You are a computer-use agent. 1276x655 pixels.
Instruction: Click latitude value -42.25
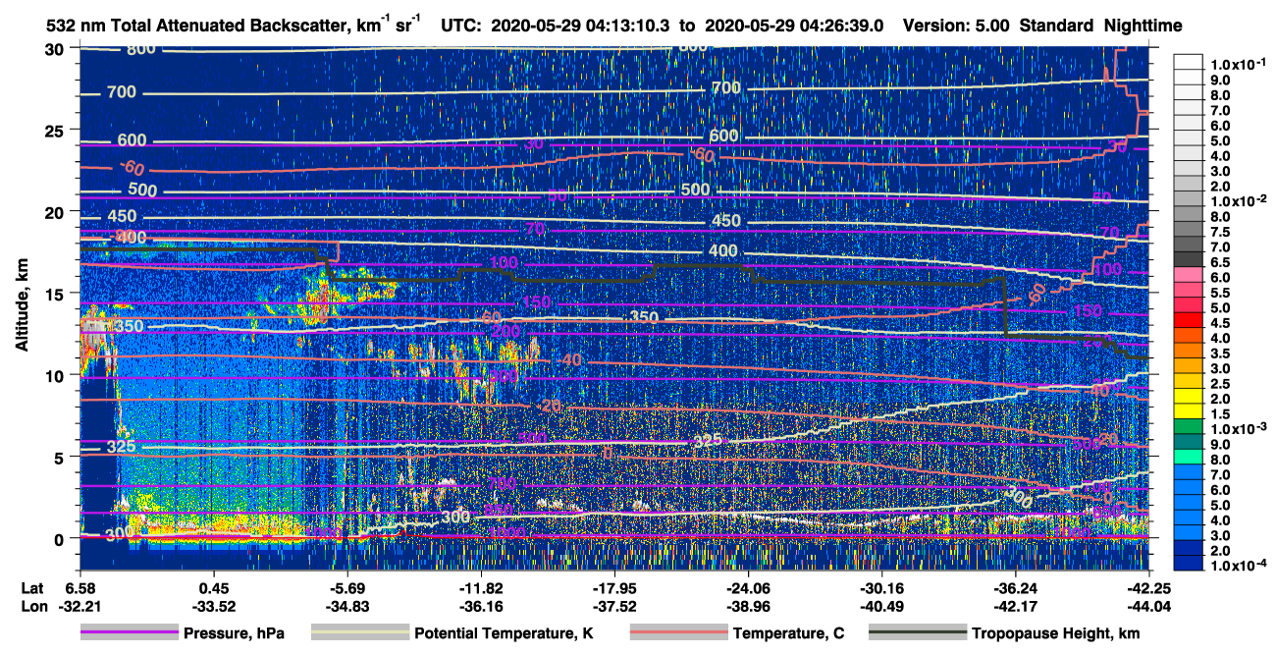coord(1149,588)
